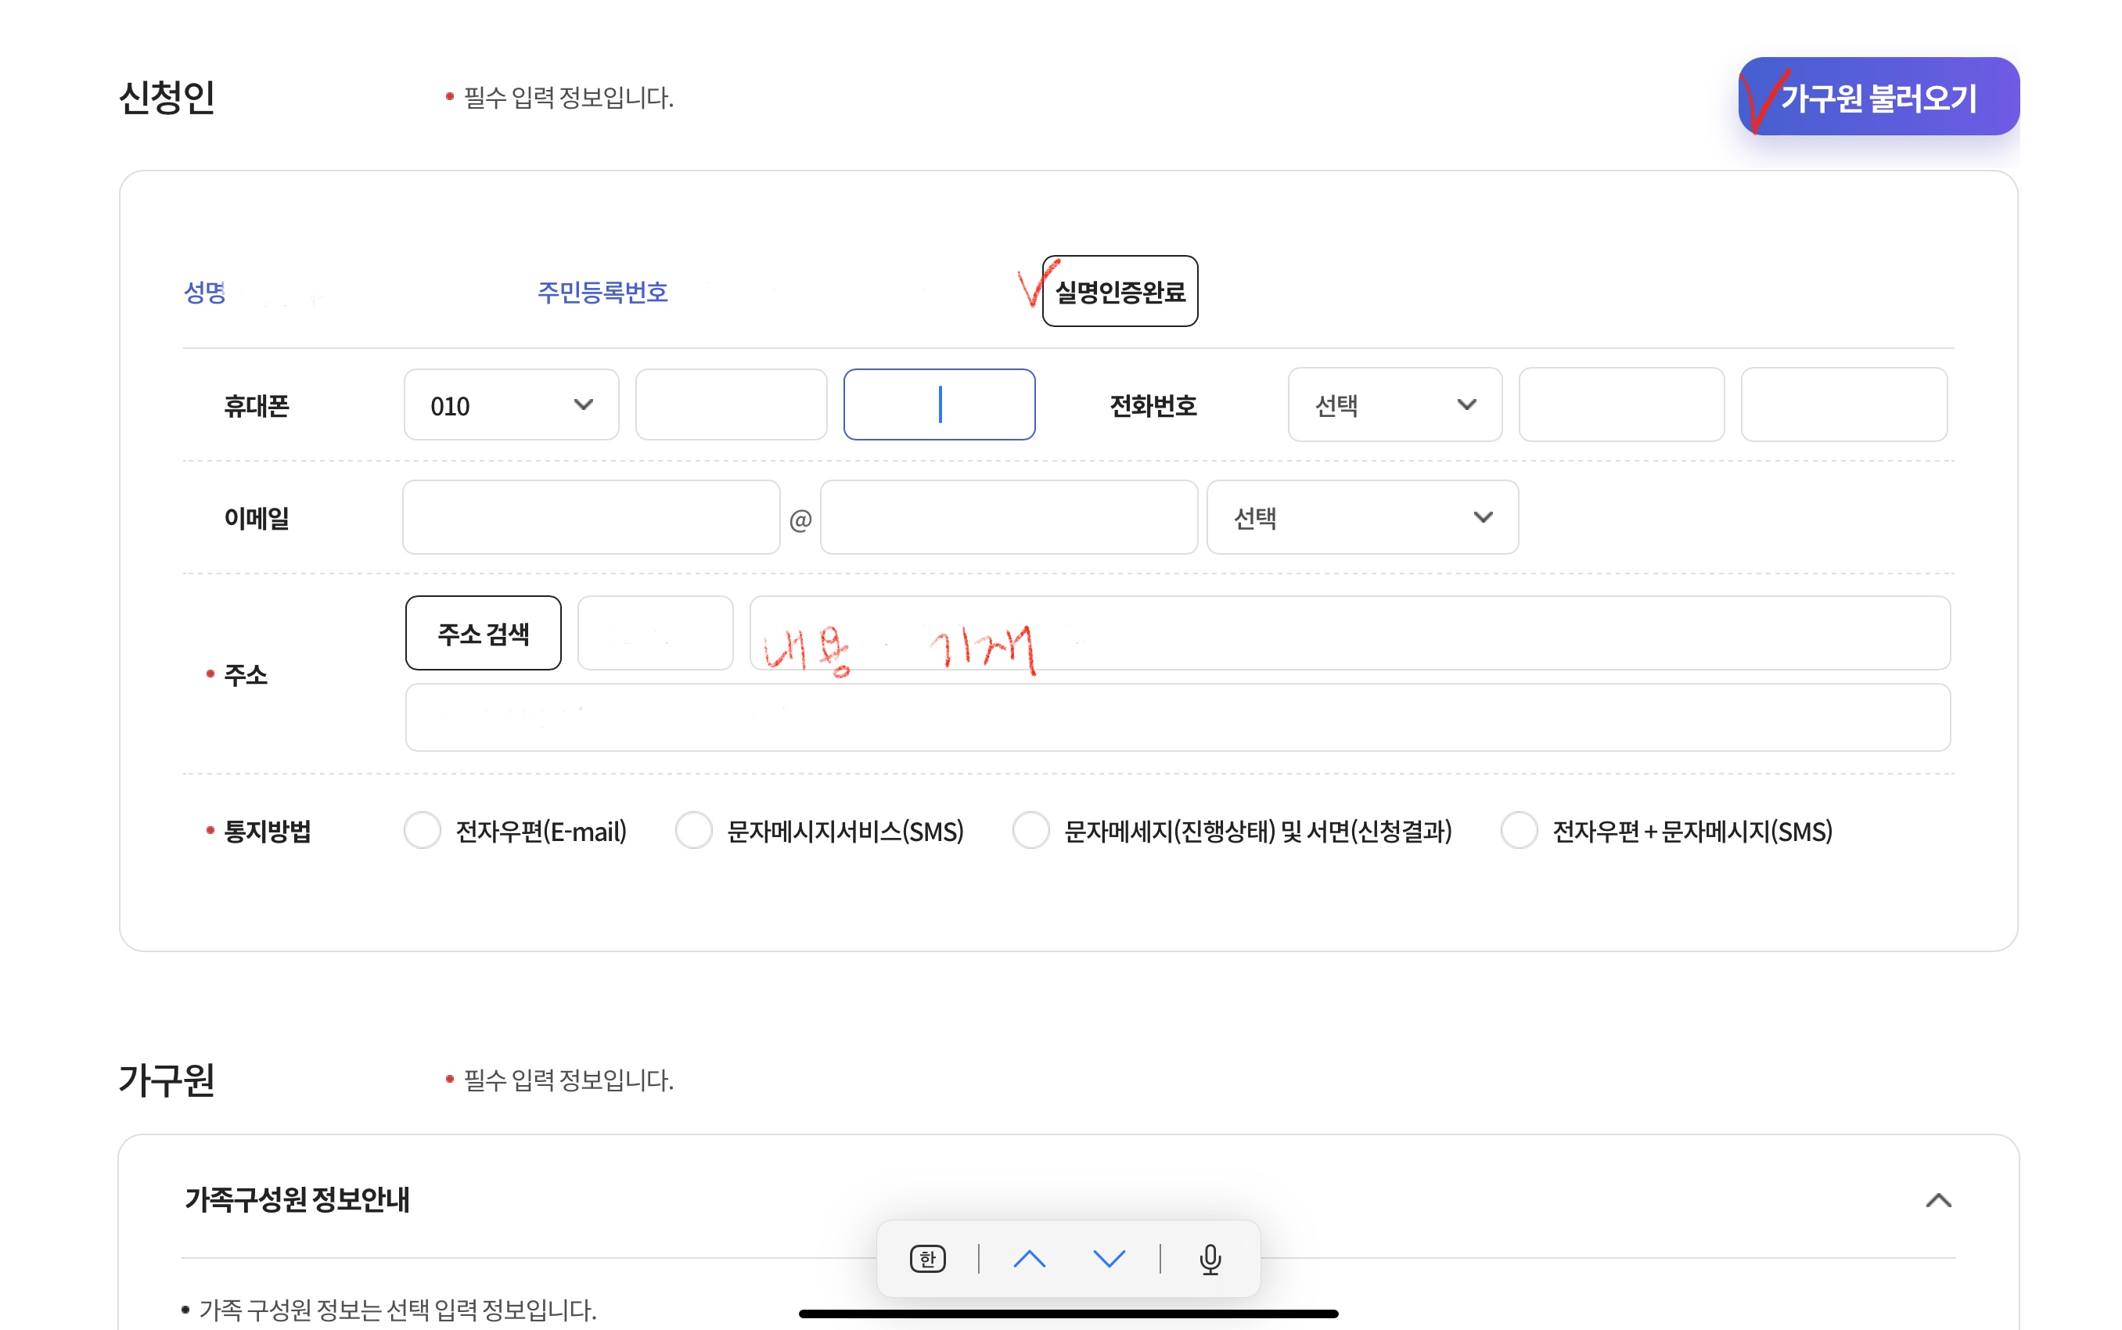Choose 문자메세지 및 서면 notification option
Screen dimensions: 2122x1330
(1030, 830)
